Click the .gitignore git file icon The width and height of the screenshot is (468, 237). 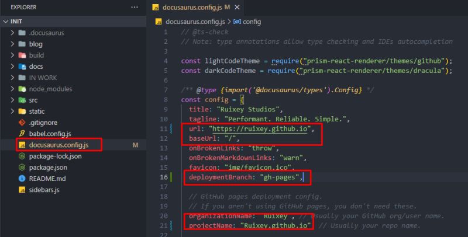pyautogui.click(x=22, y=123)
